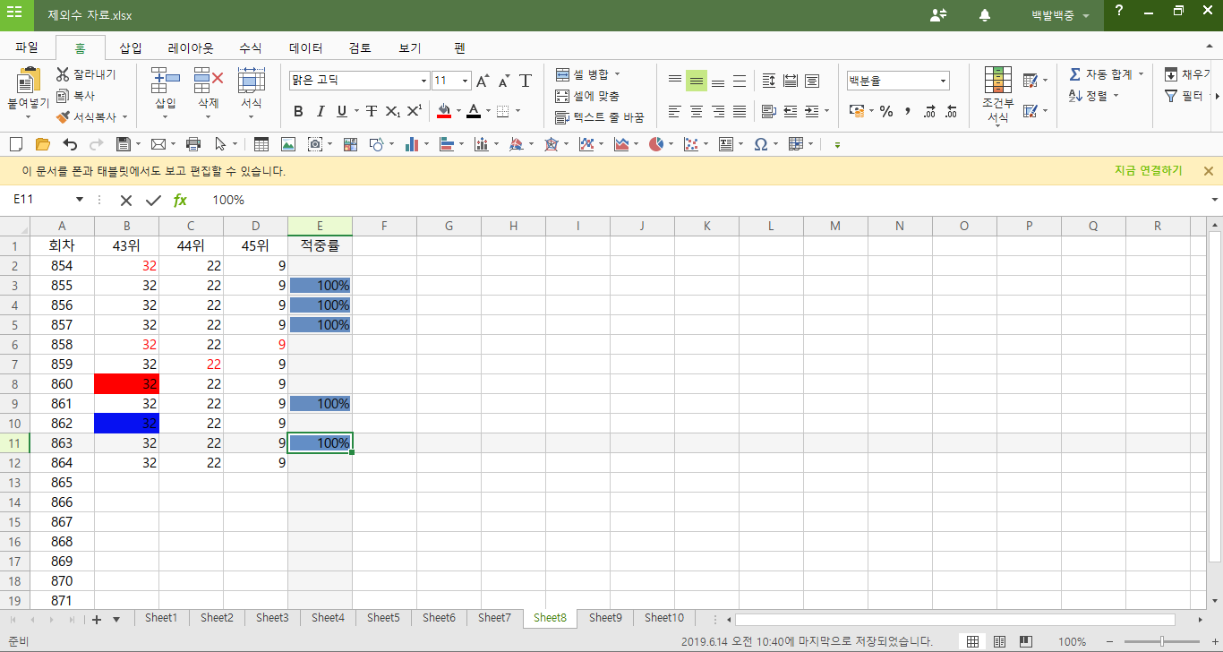The image size is (1223, 652).
Task: Expand the 자동 합계 dropdown arrow
Action: [x=1141, y=74]
